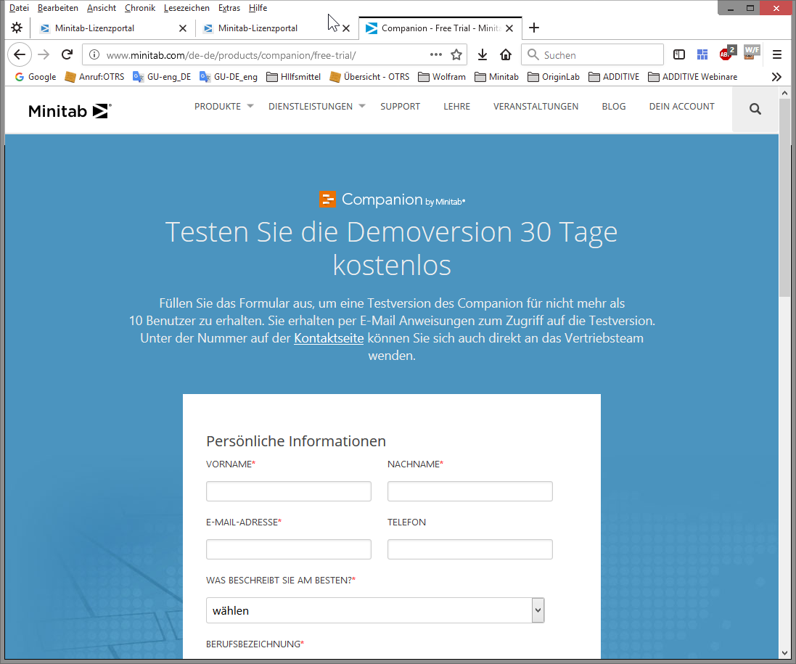
Task: Open the Firefox hamburger menu
Action: [x=776, y=55]
